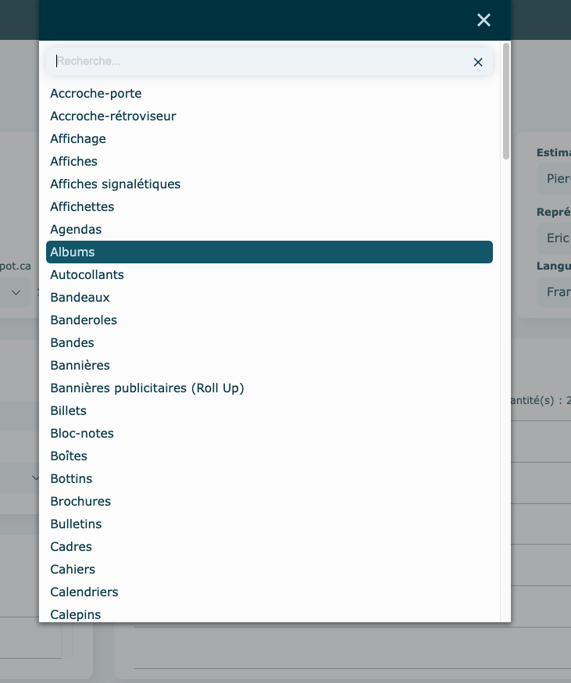Select the Calendriers option
The width and height of the screenshot is (571, 683).
coord(84,592)
